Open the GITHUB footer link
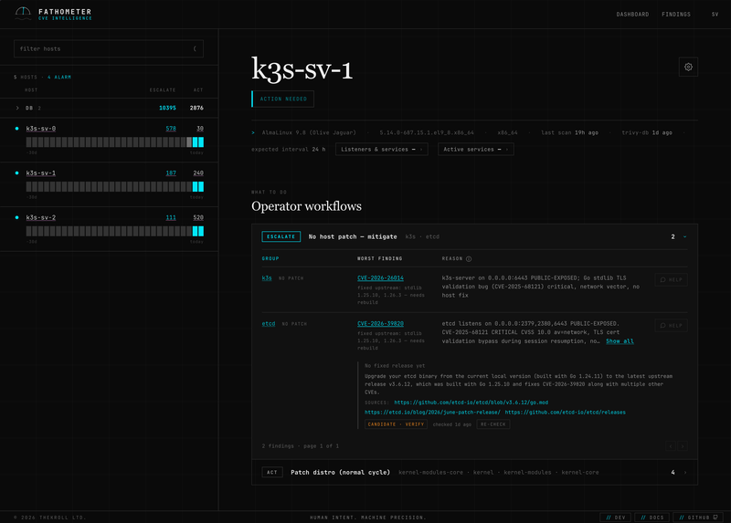Image resolution: width=731 pixels, height=523 pixels. [x=698, y=518]
